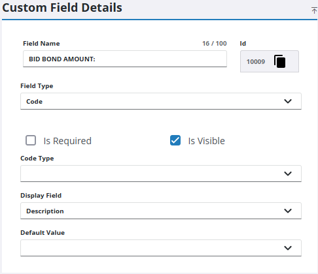Open the empty Code Type dropdown
Screen dimensions: 318x274
(161, 174)
